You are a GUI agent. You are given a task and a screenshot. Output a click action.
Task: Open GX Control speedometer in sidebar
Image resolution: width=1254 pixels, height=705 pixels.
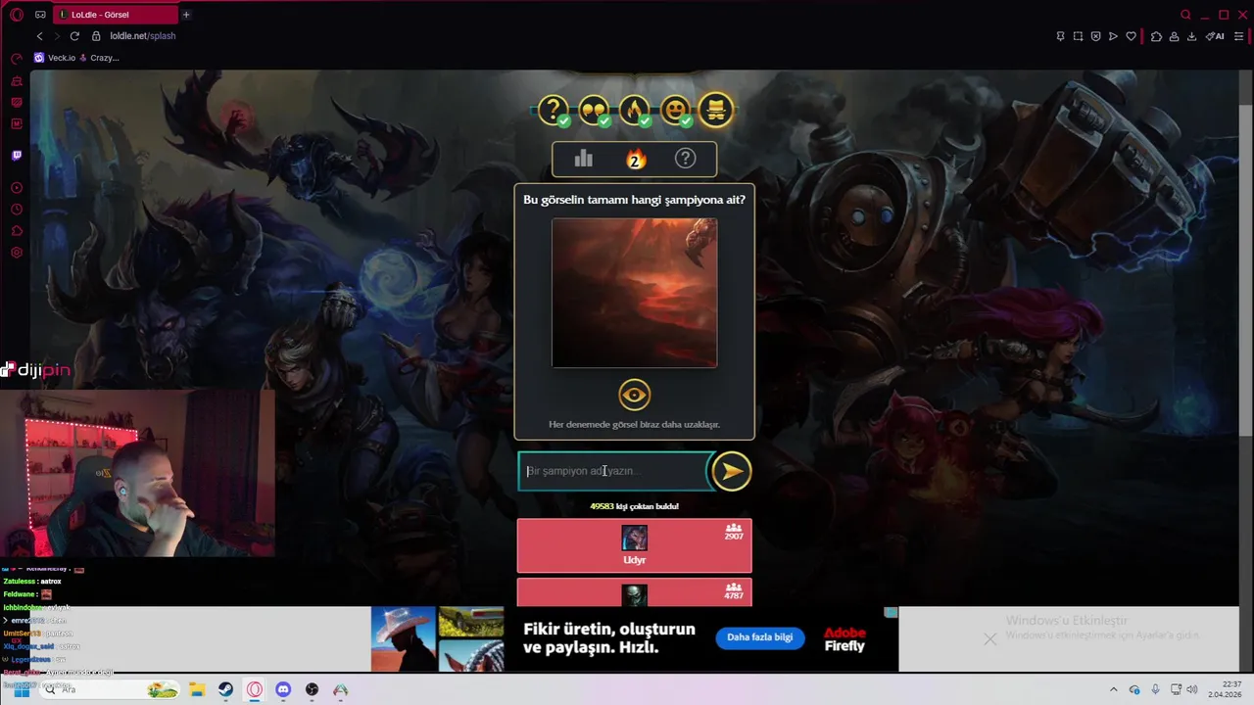point(17,58)
